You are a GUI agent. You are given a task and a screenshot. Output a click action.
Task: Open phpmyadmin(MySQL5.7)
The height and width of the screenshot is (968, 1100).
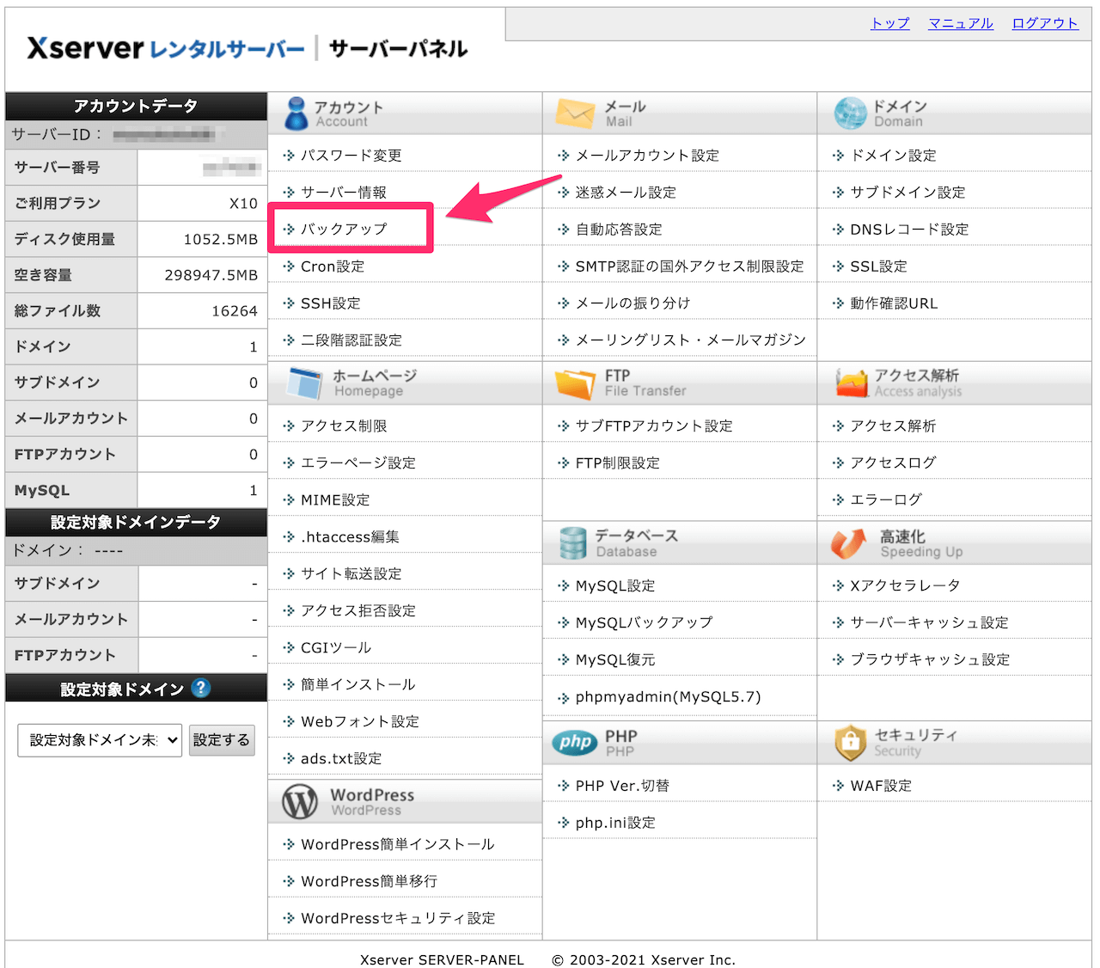[x=669, y=697]
